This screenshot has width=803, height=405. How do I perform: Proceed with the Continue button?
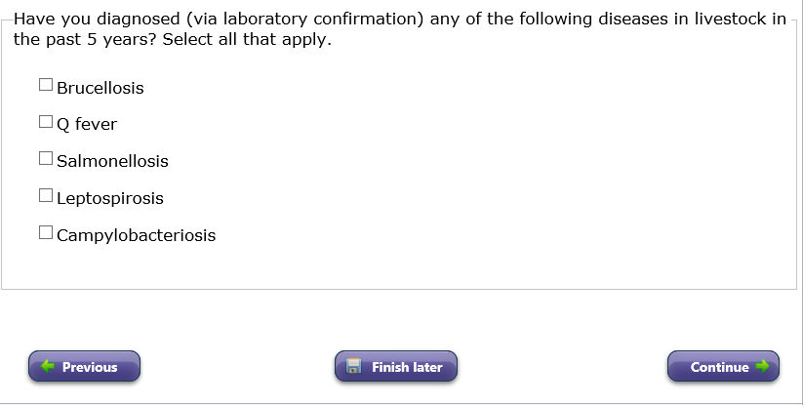pos(723,367)
